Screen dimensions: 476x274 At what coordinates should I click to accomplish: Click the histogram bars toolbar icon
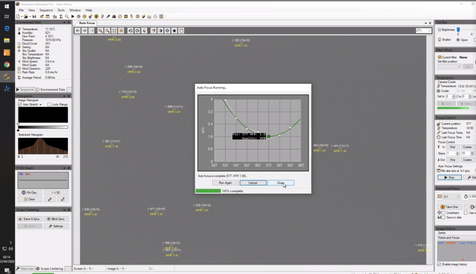coord(55,16)
